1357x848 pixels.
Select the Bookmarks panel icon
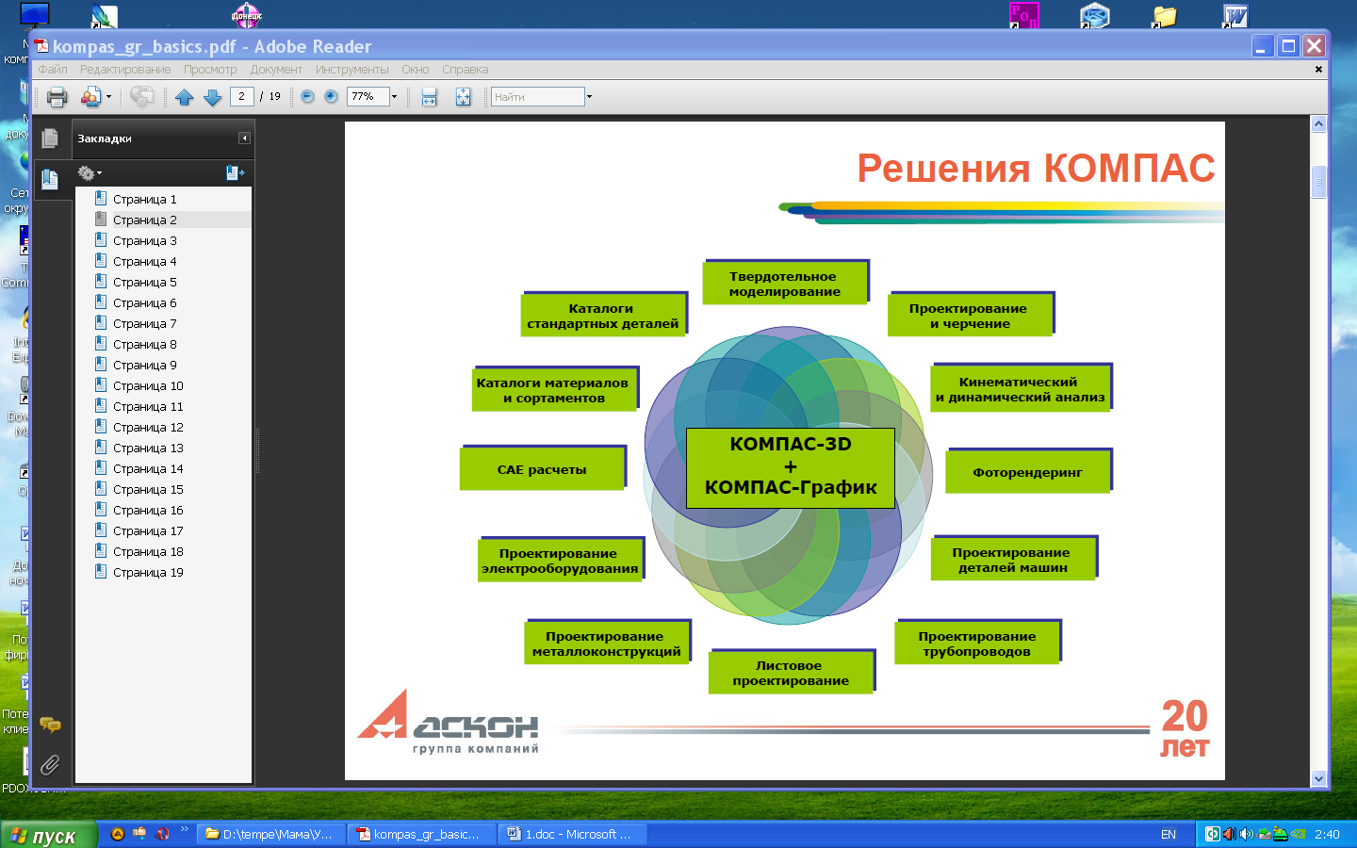tap(50, 179)
